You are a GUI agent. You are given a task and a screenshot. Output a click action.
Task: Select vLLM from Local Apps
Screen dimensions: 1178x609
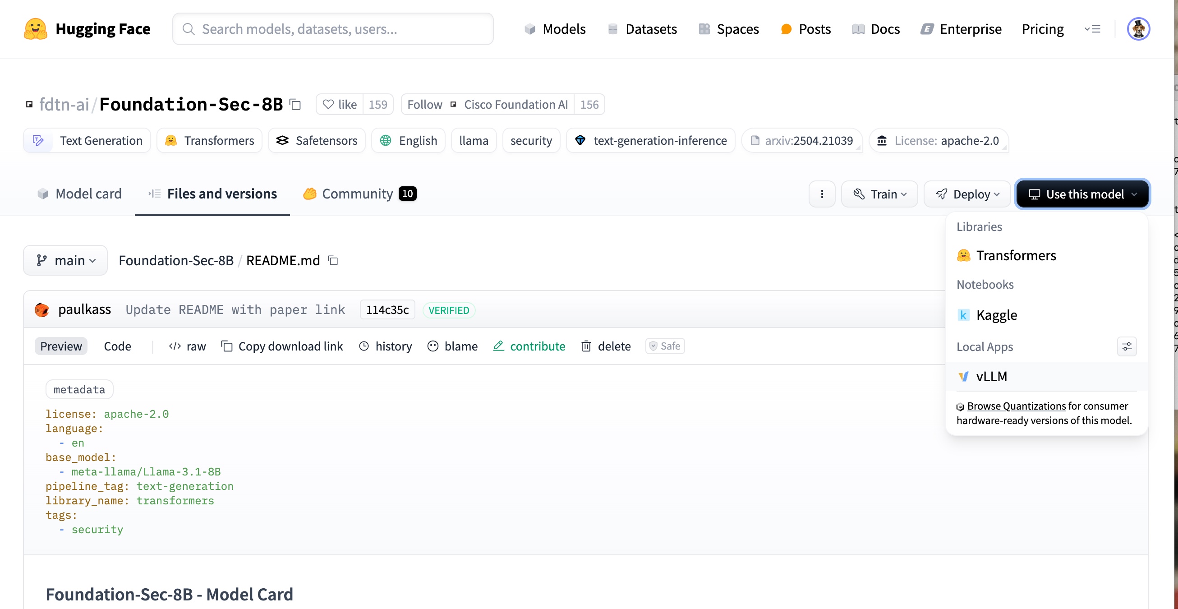pos(1046,376)
